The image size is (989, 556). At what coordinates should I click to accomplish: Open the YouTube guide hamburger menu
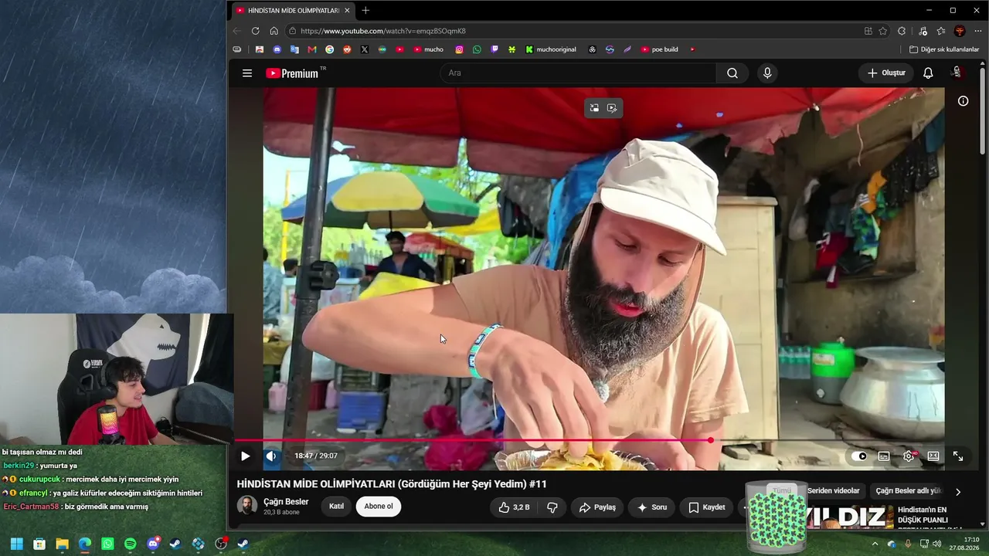click(x=247, y=73)
